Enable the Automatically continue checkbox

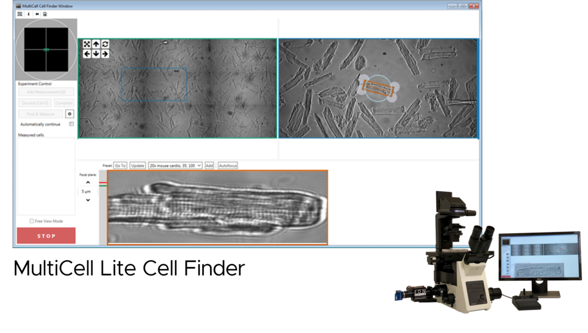(71, 124)
